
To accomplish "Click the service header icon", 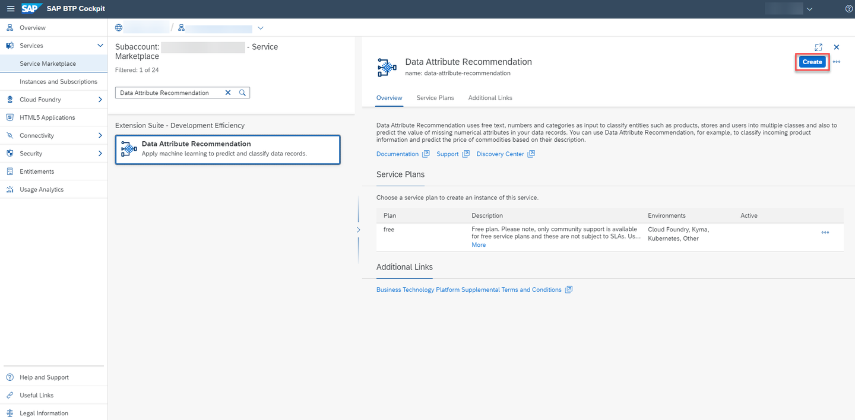I will click(x=387, y=67).
